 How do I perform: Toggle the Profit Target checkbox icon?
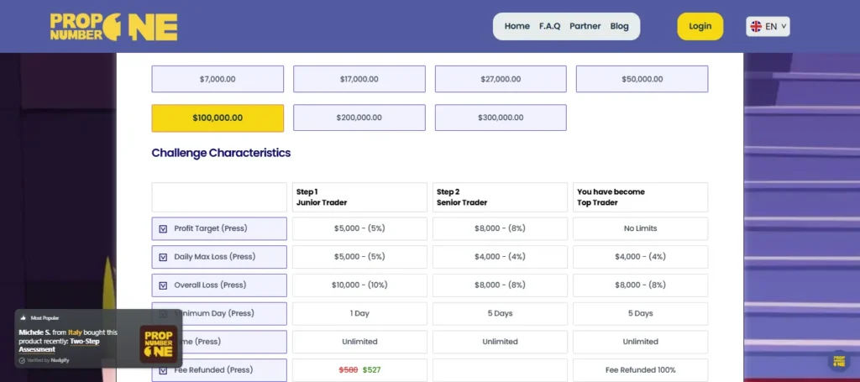[x=163, y=229]
